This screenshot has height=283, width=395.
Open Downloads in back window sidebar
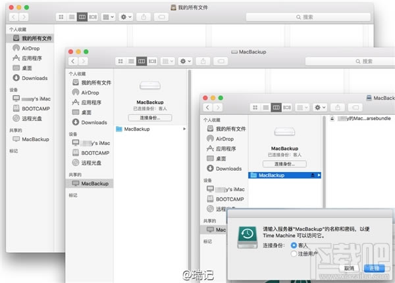[x=30, y=78]
